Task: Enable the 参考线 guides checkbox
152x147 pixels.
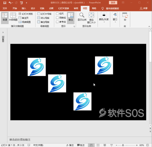Action: 57,22
